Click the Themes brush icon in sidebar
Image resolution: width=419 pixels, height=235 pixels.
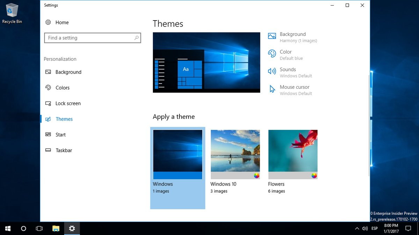(x=48, y=119)
